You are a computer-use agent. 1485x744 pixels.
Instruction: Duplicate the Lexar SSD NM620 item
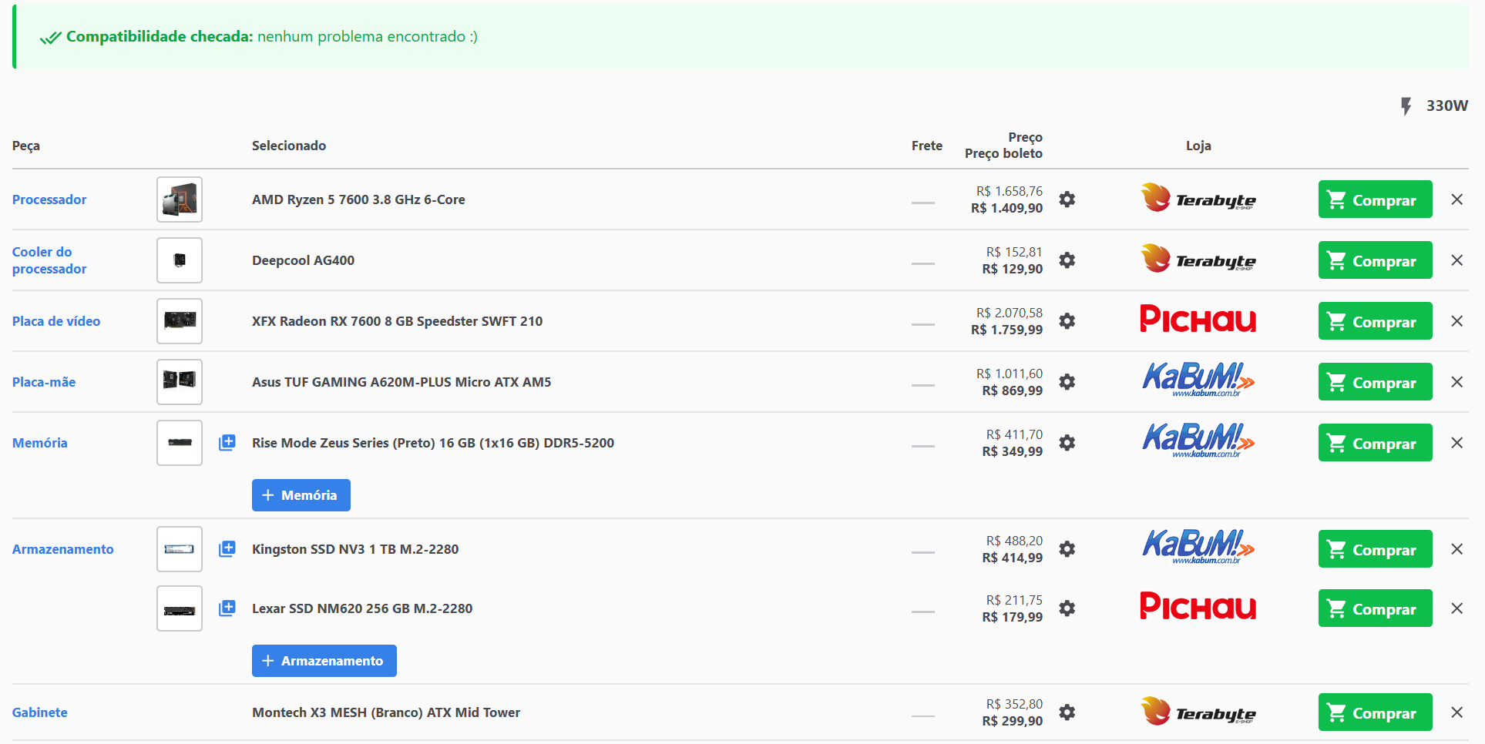click(227, 608)
